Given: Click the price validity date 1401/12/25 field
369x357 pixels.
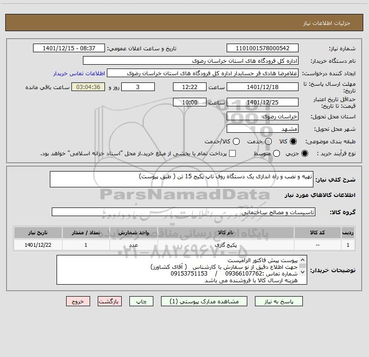Looking at the screenshot, I should click(263, 102).
